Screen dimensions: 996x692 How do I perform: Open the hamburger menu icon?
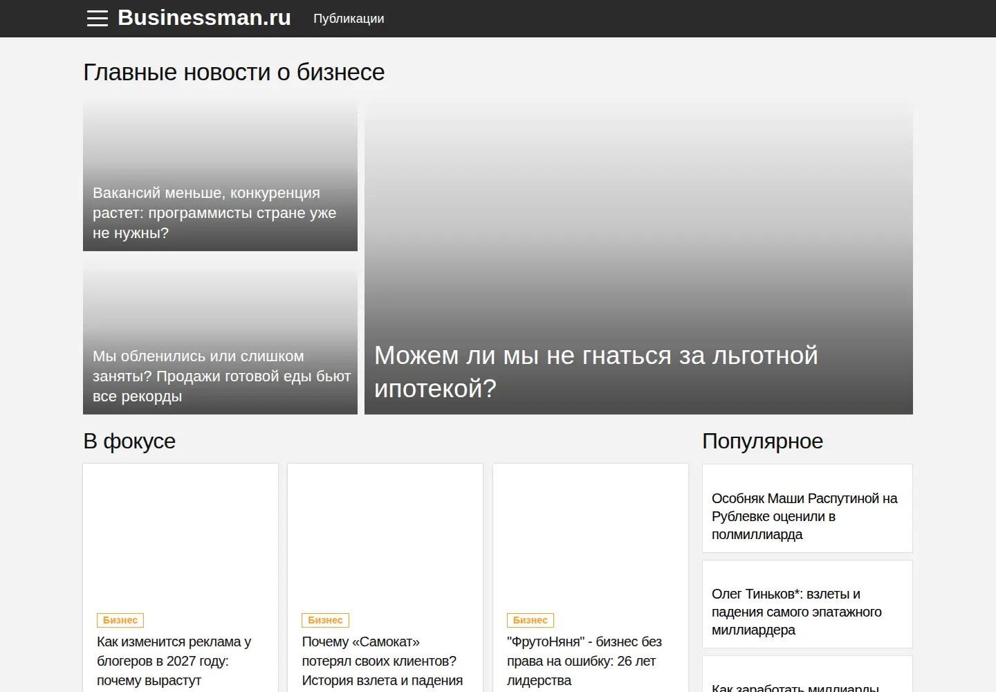tap(98, 19)
